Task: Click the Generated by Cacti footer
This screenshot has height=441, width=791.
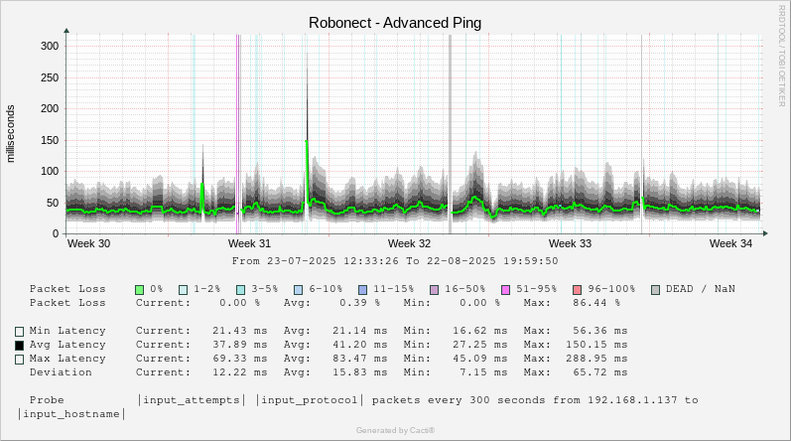Action: coord(395,430)
